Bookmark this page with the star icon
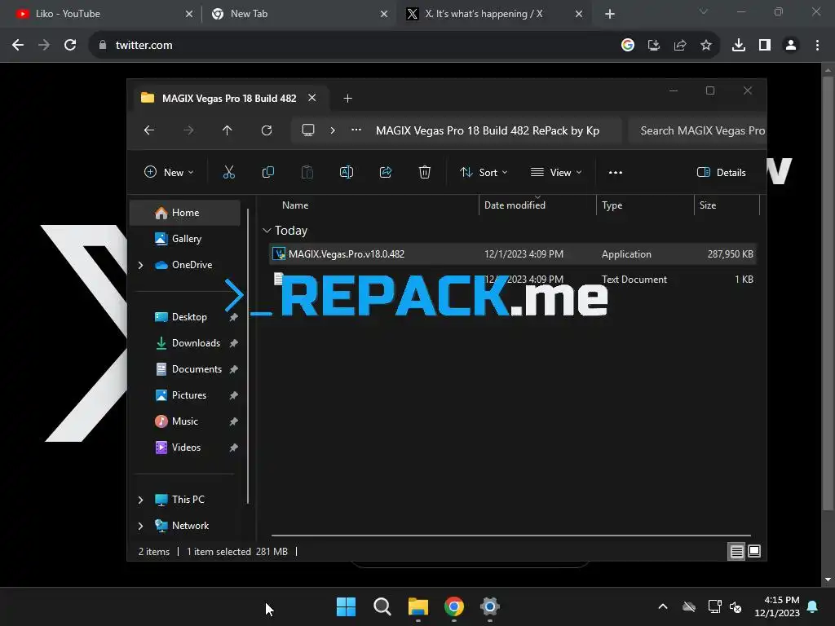 click(x=705, y=46)
